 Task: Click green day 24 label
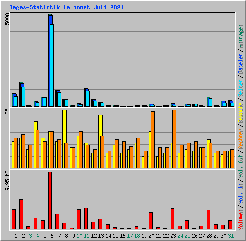click(x=180, y=236)
